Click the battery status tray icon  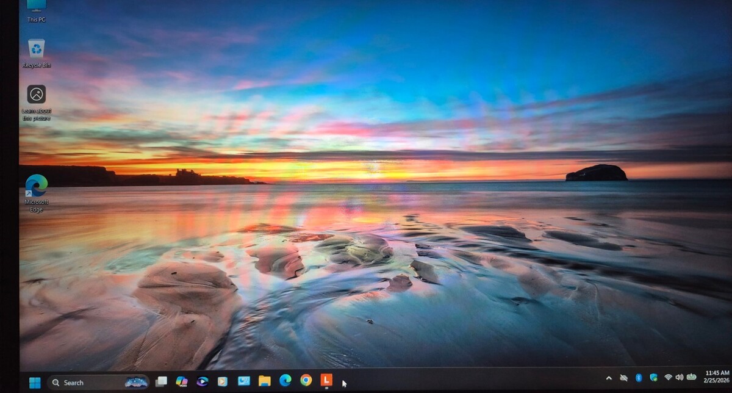click(x=691, y=377)
